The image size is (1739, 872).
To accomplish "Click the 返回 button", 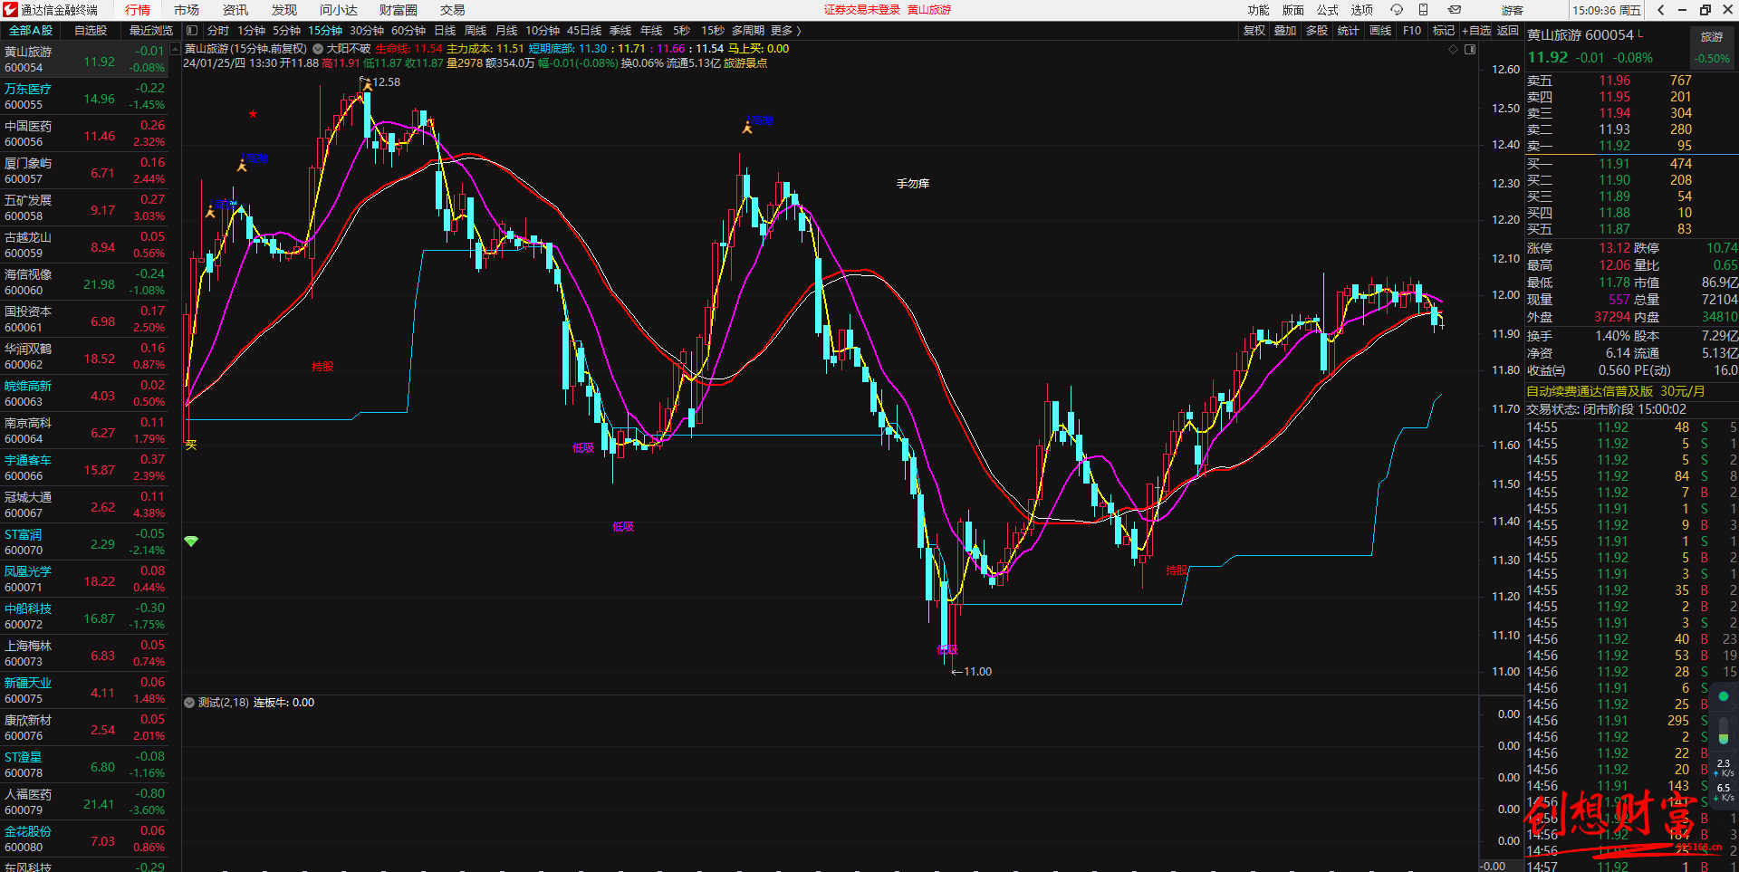I will click(1508, 31).
